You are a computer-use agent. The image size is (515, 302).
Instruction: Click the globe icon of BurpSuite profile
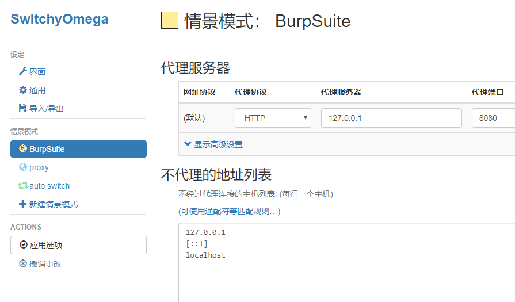(23, 149)
